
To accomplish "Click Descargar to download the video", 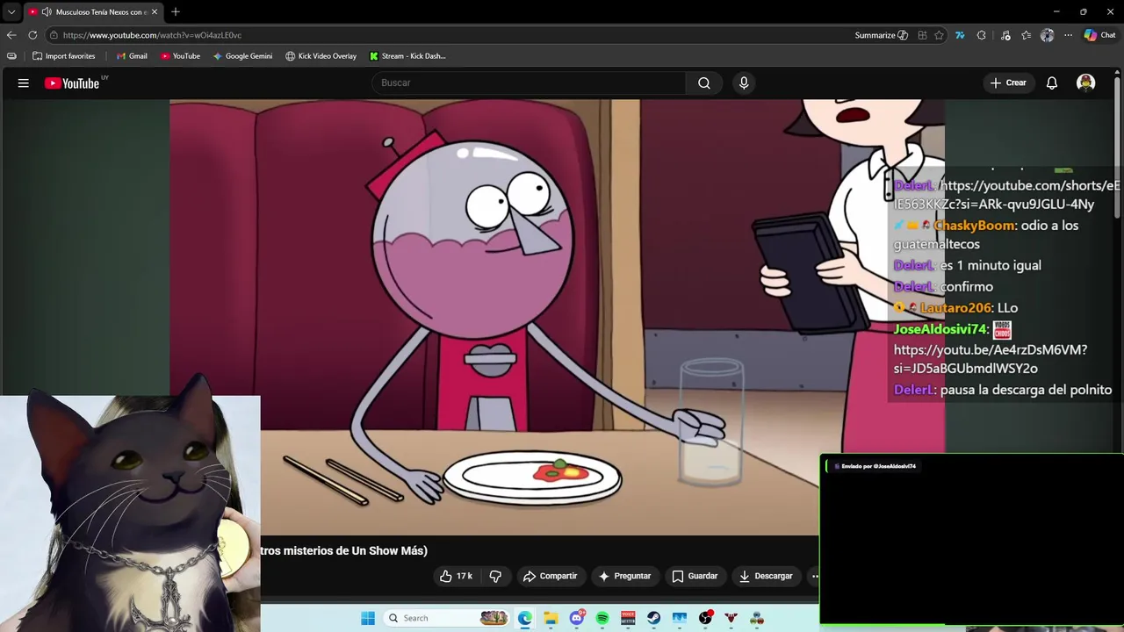I will (766, 576).
